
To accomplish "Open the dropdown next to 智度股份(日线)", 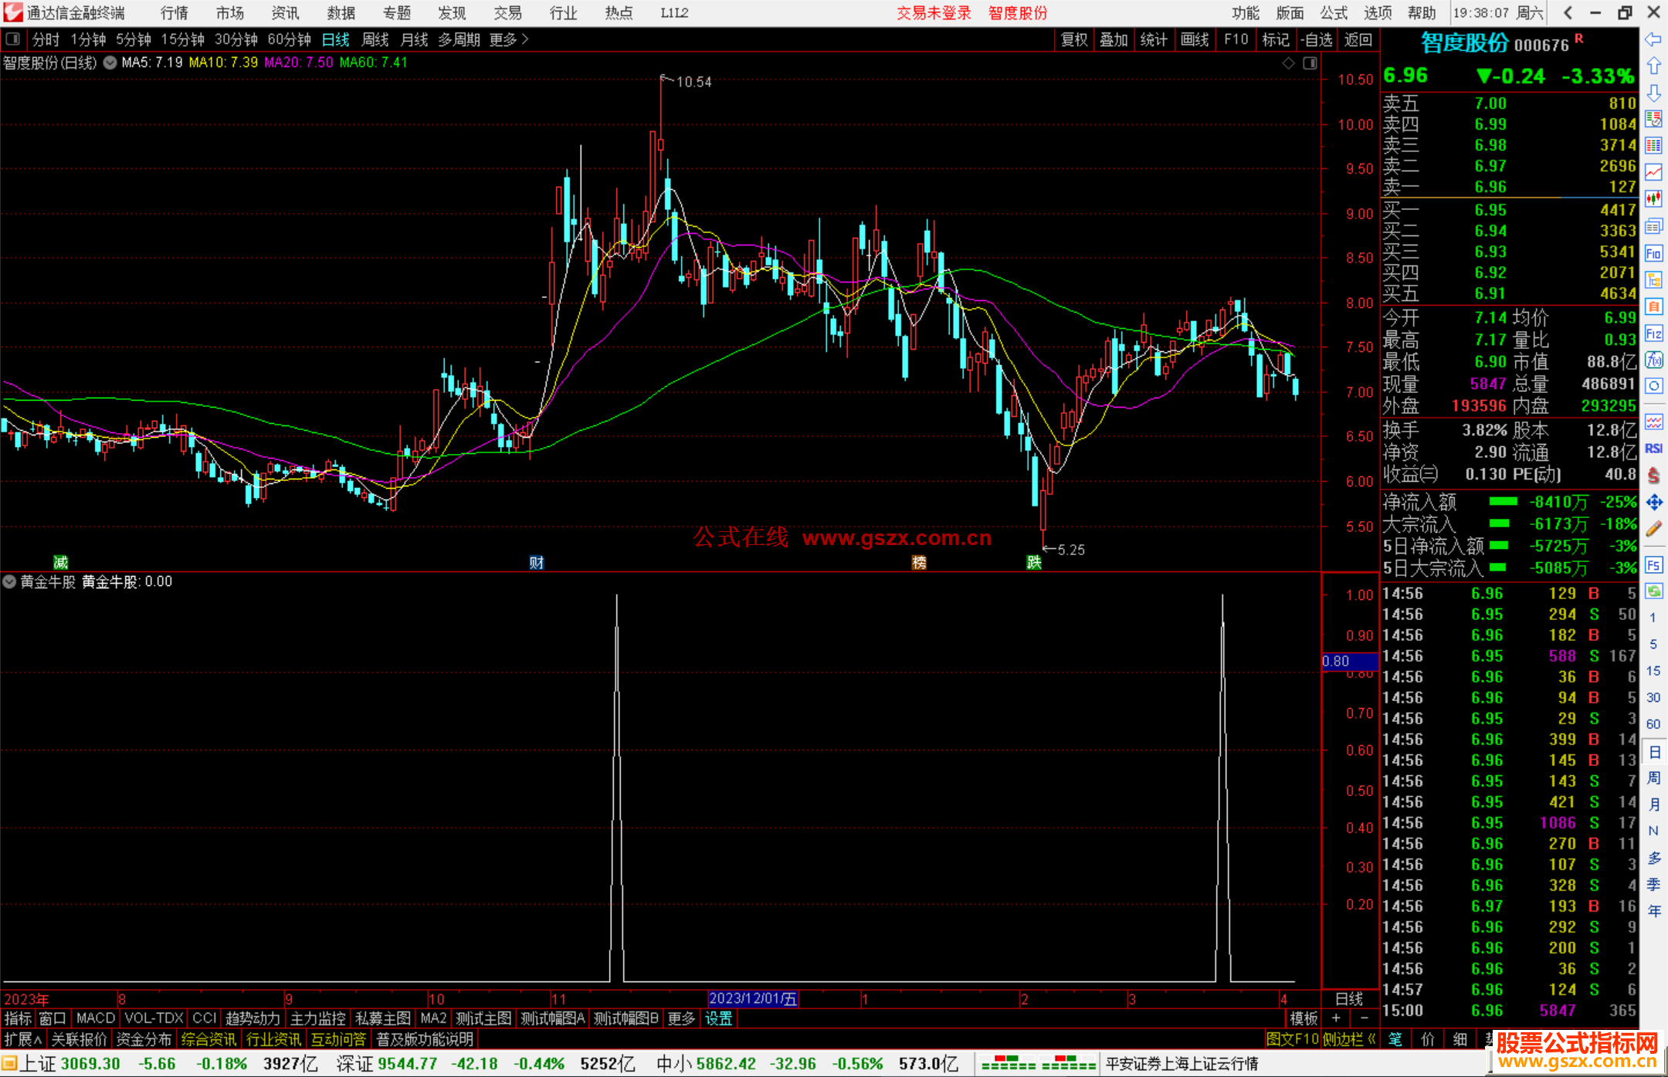I will click(110, 63).
